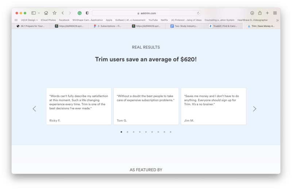
Task: Select the eighth carousel pagination dot
Action: [x=165, y=132]
